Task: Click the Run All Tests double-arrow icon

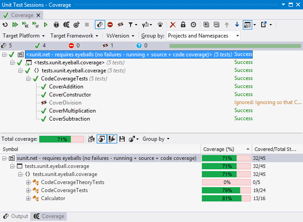Action: pyautogui.click(x=16, y=25)
